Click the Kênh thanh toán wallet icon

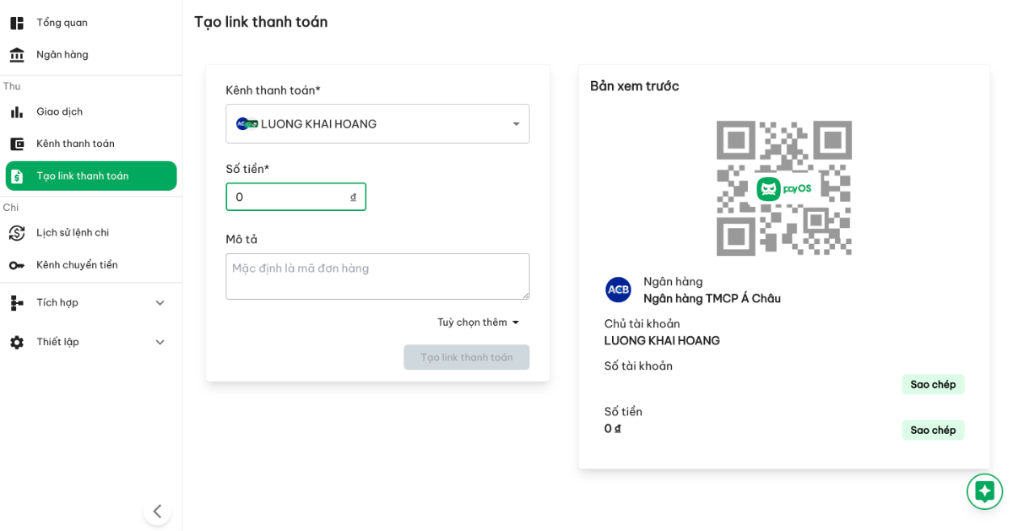pyautogui.click(x=17, y=144)
